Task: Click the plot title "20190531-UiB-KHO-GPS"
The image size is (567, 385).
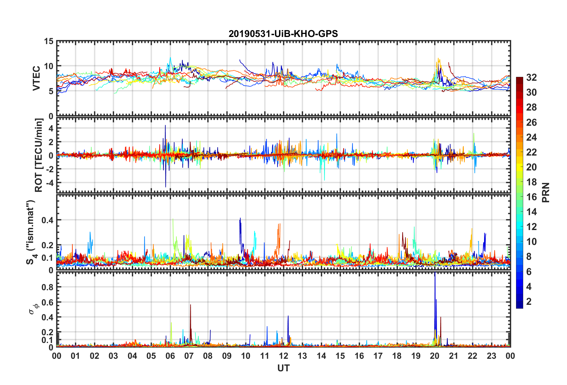Action: click(283, 34)
